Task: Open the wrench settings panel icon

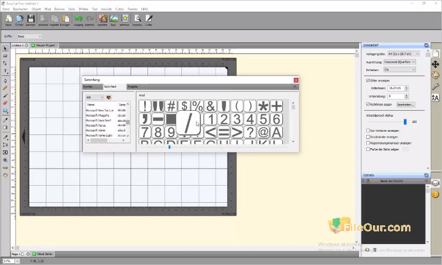Action: point(435,86)
